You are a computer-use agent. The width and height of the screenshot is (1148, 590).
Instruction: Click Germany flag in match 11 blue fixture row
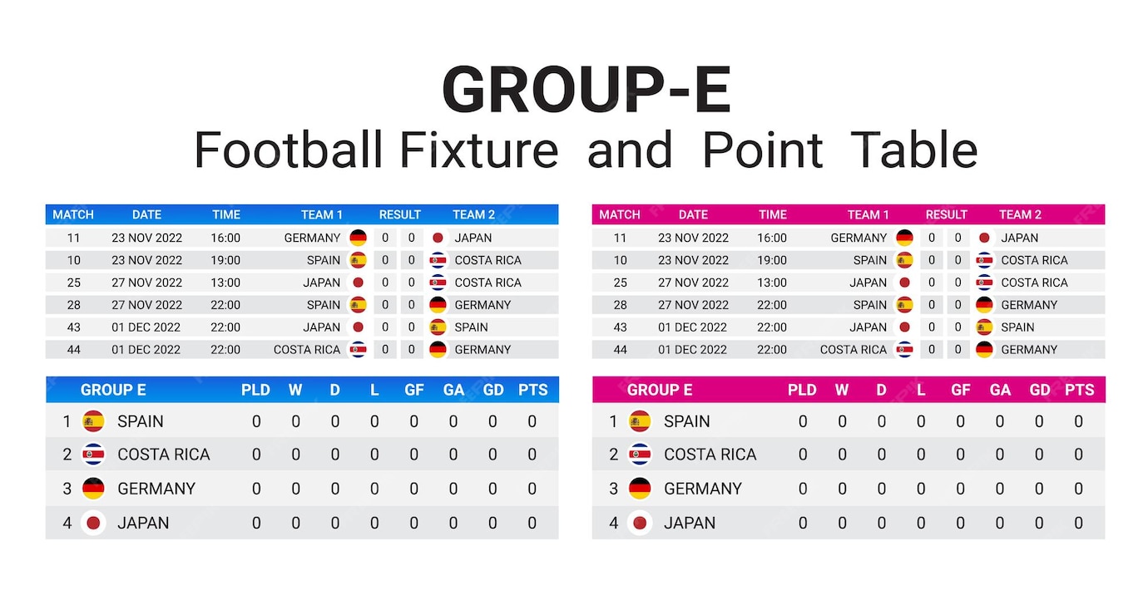click(x=359, y=238)
